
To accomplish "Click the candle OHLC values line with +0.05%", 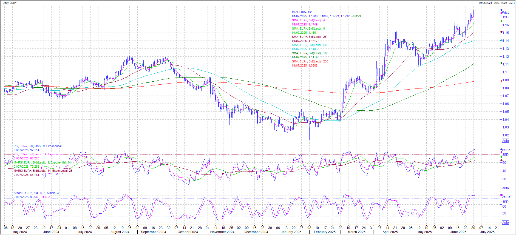I will click(327, 16).
